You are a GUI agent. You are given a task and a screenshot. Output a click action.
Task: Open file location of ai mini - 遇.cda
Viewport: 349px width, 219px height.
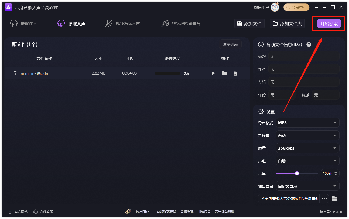224,73
